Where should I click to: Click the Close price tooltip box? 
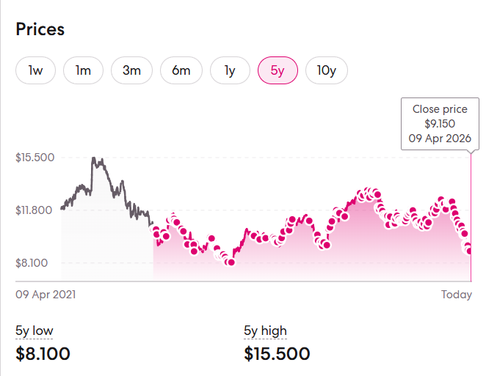point(440,123)
